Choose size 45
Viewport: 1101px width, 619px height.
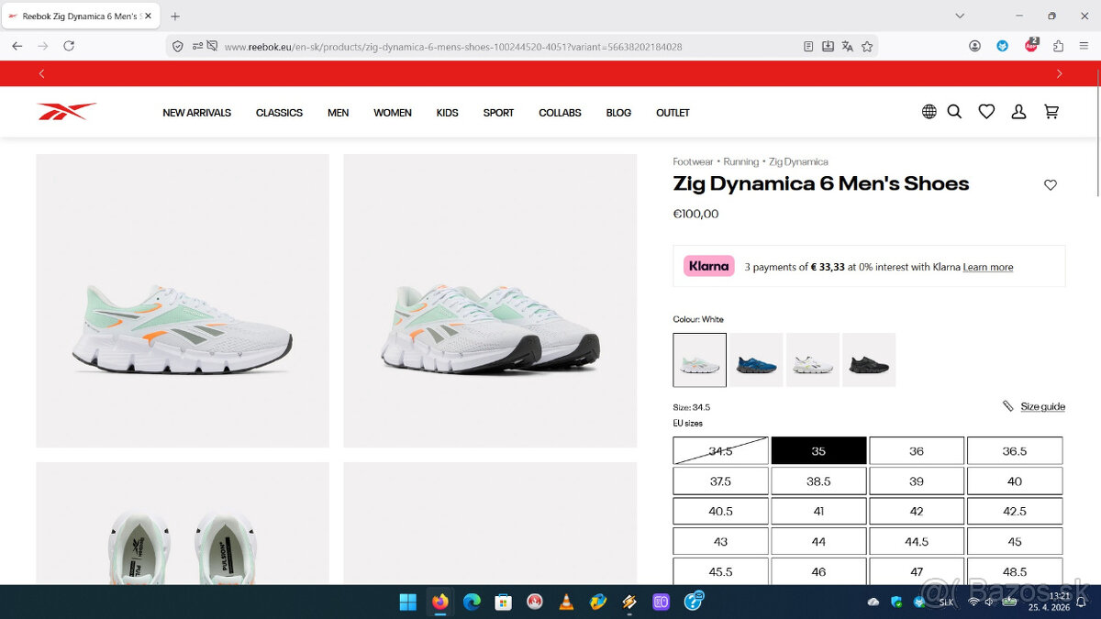pyautogui.click(x=1015, y=542)
